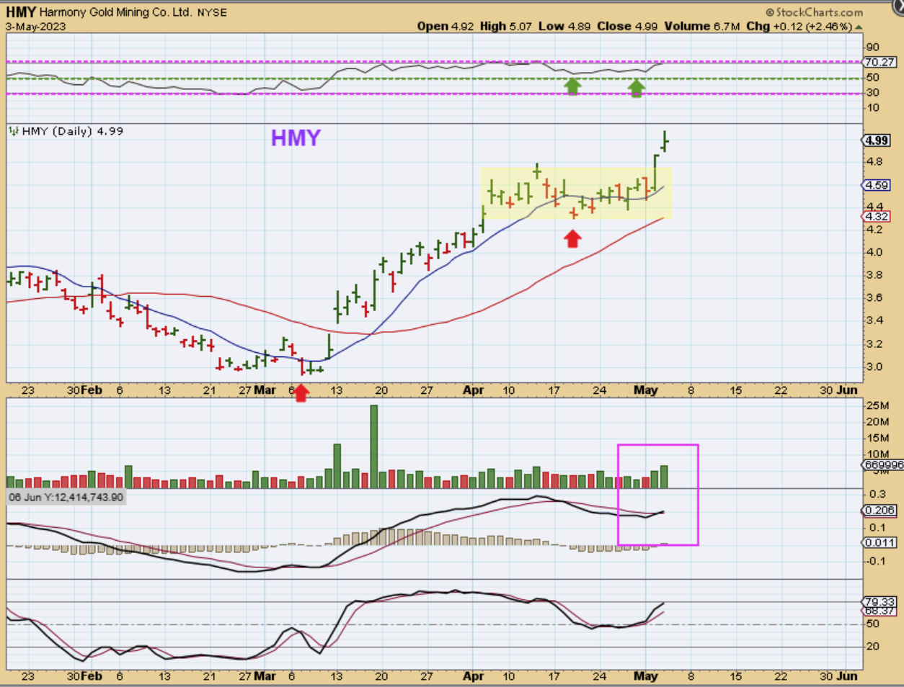Click the small up-triangle after the Chg value
This screenshot has width=904, height=687.
pyautogui.click(x=858, y=27)
